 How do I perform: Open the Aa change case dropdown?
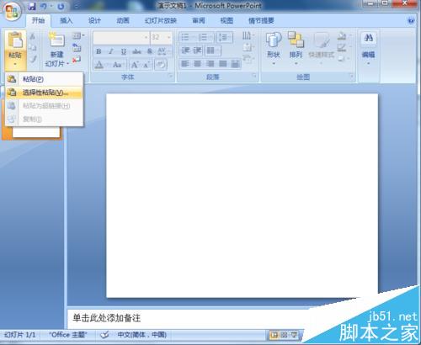pos(119,65)
